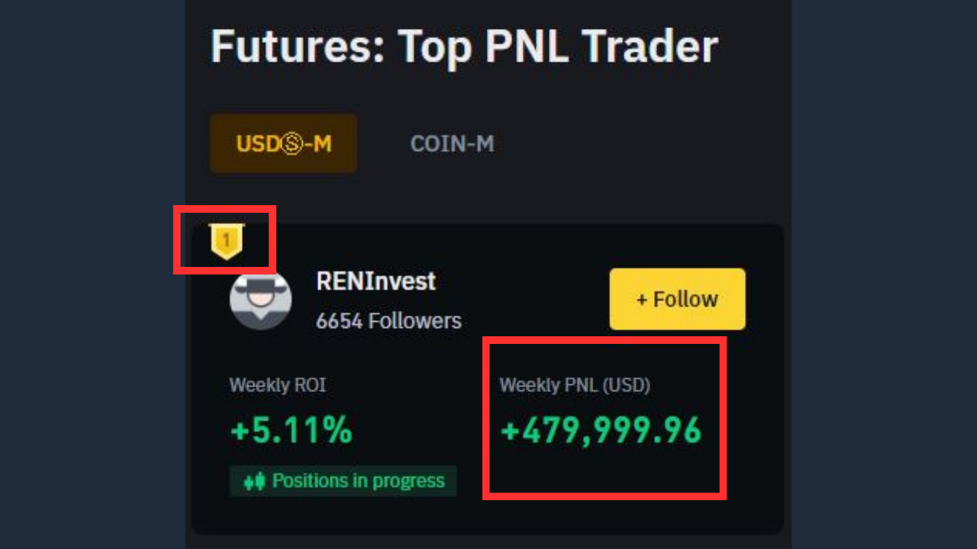Click the Weekly ROI label
Screen dimensions: 977x549
click(278, 385)
